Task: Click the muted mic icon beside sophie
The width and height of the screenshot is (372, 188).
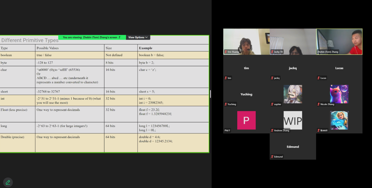Action: (272, 104)
